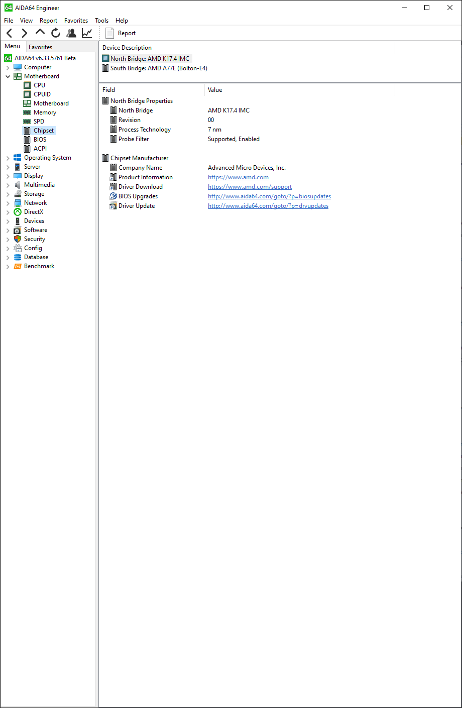The height and width of the screenshot is (708, 462).
Task: Select the SPD icon in tree
Action: click(x=27, y=122)
